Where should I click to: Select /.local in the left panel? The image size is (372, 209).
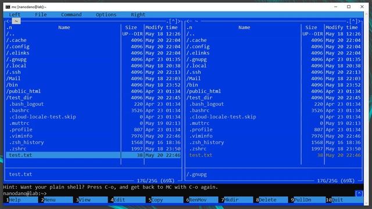click(93, 66)
